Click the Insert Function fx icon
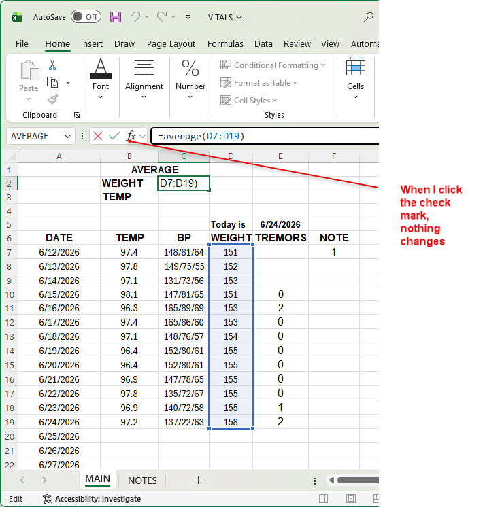 pos(131,136)
